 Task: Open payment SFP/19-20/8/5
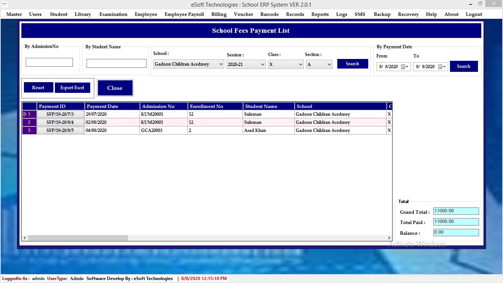pos(60,130)
